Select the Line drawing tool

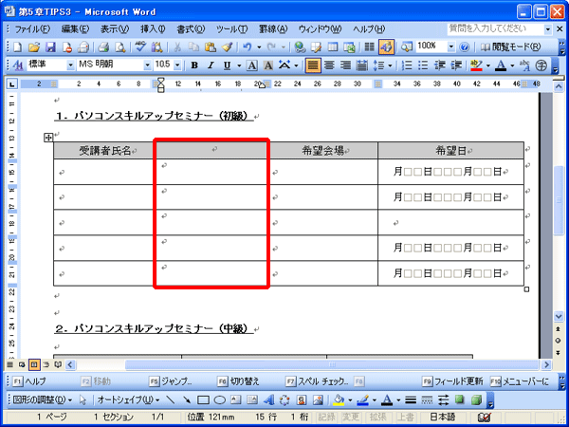(170, 400)
